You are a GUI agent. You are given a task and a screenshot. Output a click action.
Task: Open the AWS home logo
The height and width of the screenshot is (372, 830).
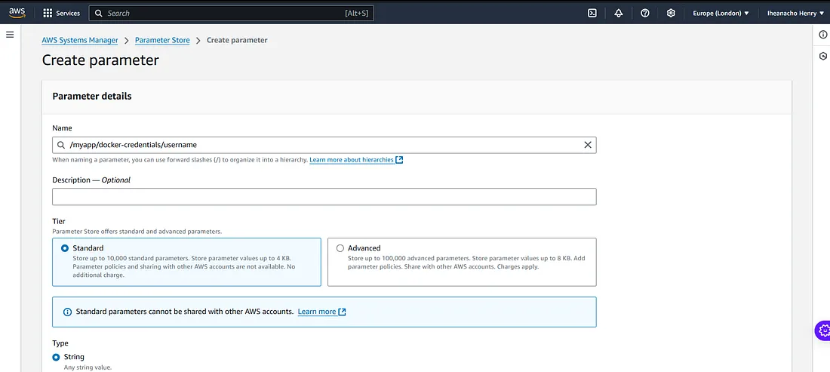click(17, 13)
